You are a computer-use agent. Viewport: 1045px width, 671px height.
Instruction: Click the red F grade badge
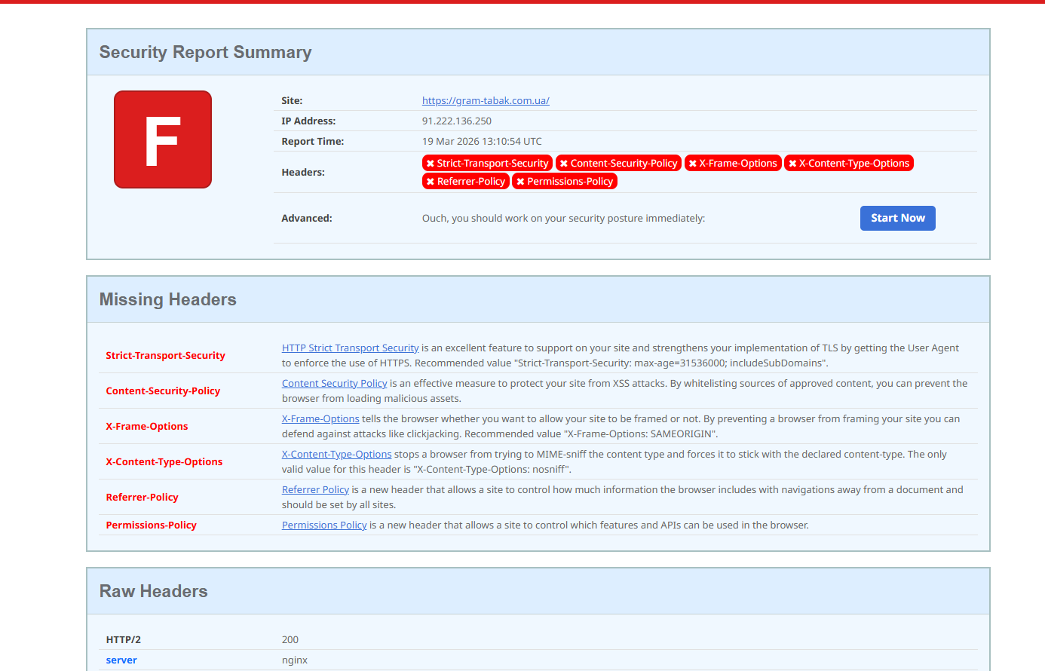(163, 139)
